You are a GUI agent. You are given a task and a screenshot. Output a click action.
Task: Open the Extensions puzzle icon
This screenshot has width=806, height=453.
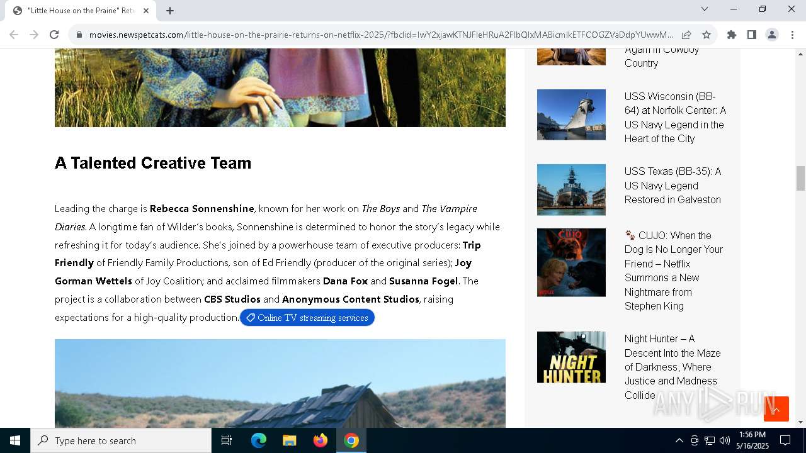tap(731, 35)
